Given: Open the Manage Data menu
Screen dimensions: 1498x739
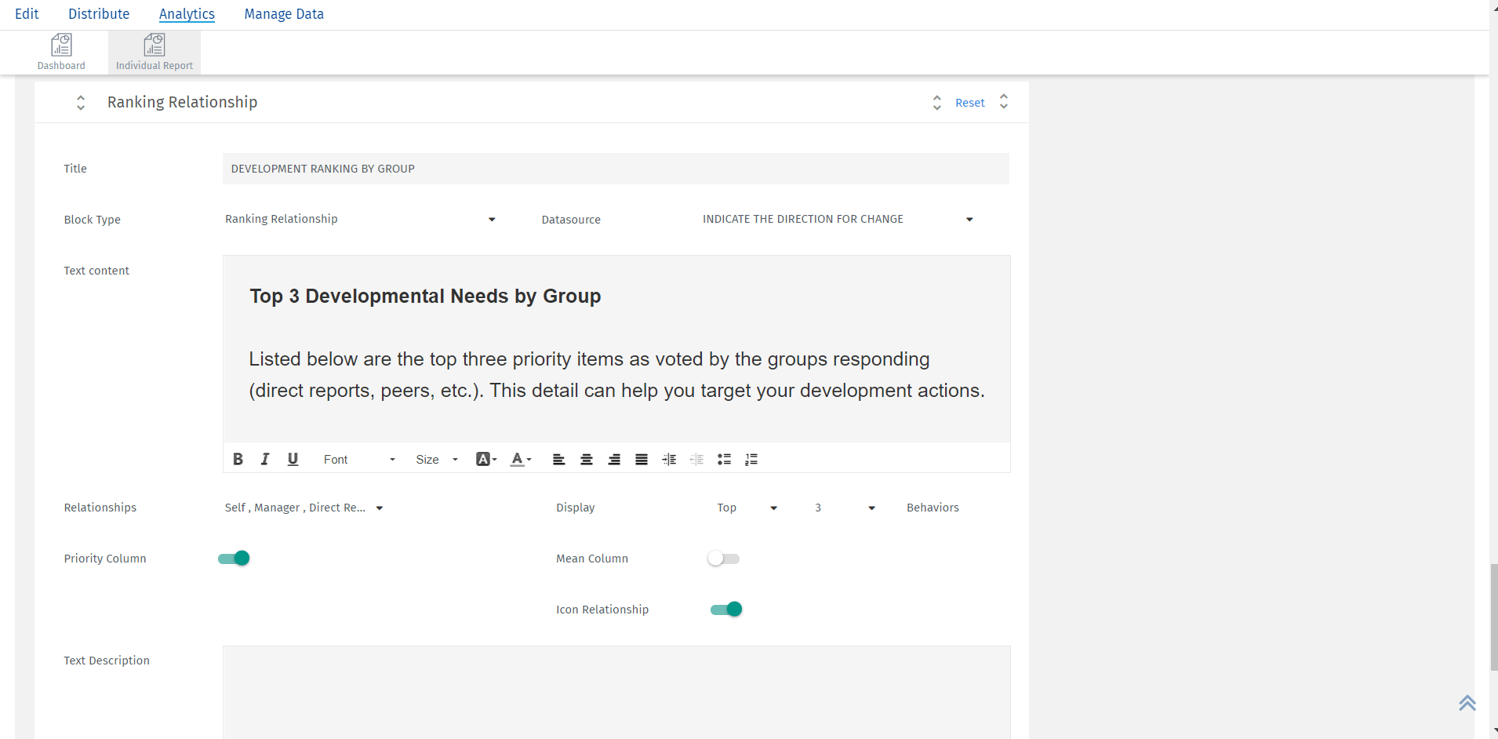Looking at the screenshot, I should click(283, 13).
